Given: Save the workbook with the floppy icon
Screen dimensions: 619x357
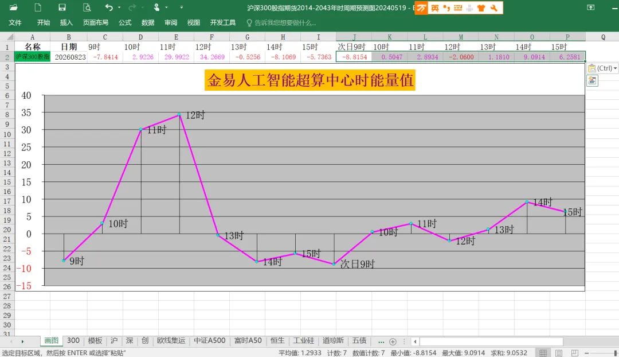Looking at the screenshot, I should 62,7.
